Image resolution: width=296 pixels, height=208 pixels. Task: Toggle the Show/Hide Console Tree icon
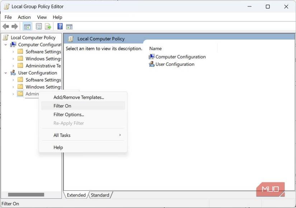tap(27, 26)
